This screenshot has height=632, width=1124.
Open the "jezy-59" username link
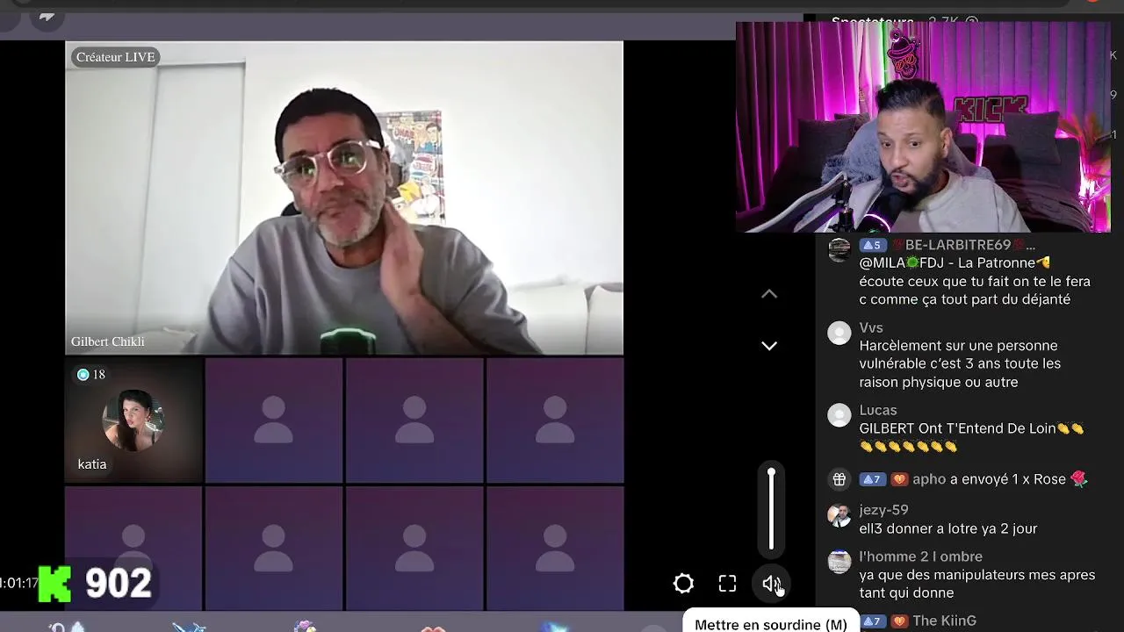tap(883, 510)
